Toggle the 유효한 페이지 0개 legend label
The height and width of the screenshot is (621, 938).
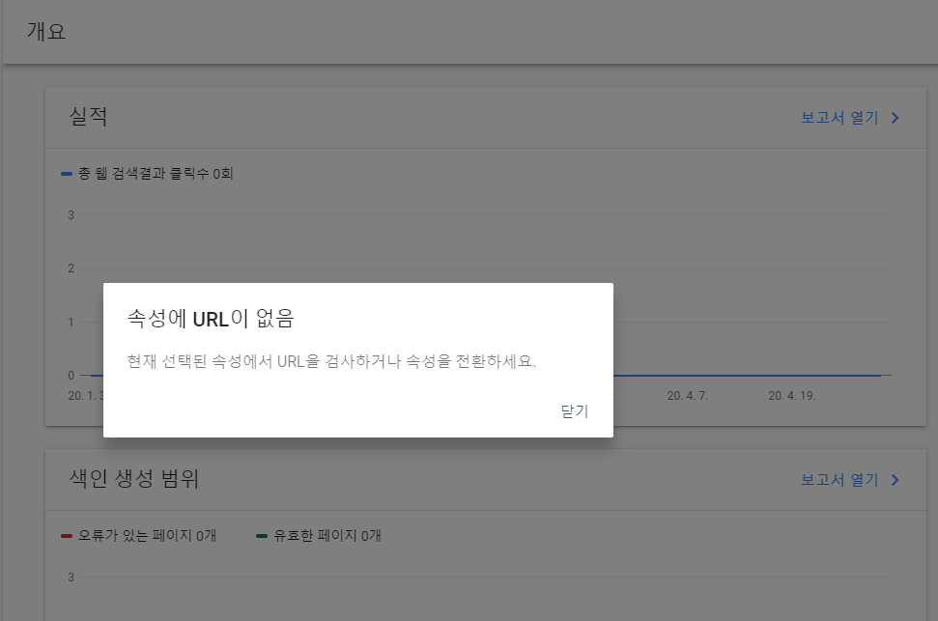click(x=327, y=535)
